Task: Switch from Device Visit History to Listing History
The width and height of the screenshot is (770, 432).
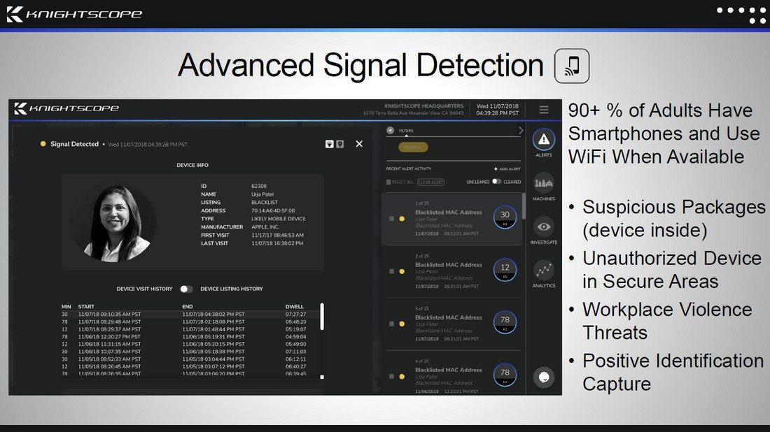Action: [x=186, y=289]
